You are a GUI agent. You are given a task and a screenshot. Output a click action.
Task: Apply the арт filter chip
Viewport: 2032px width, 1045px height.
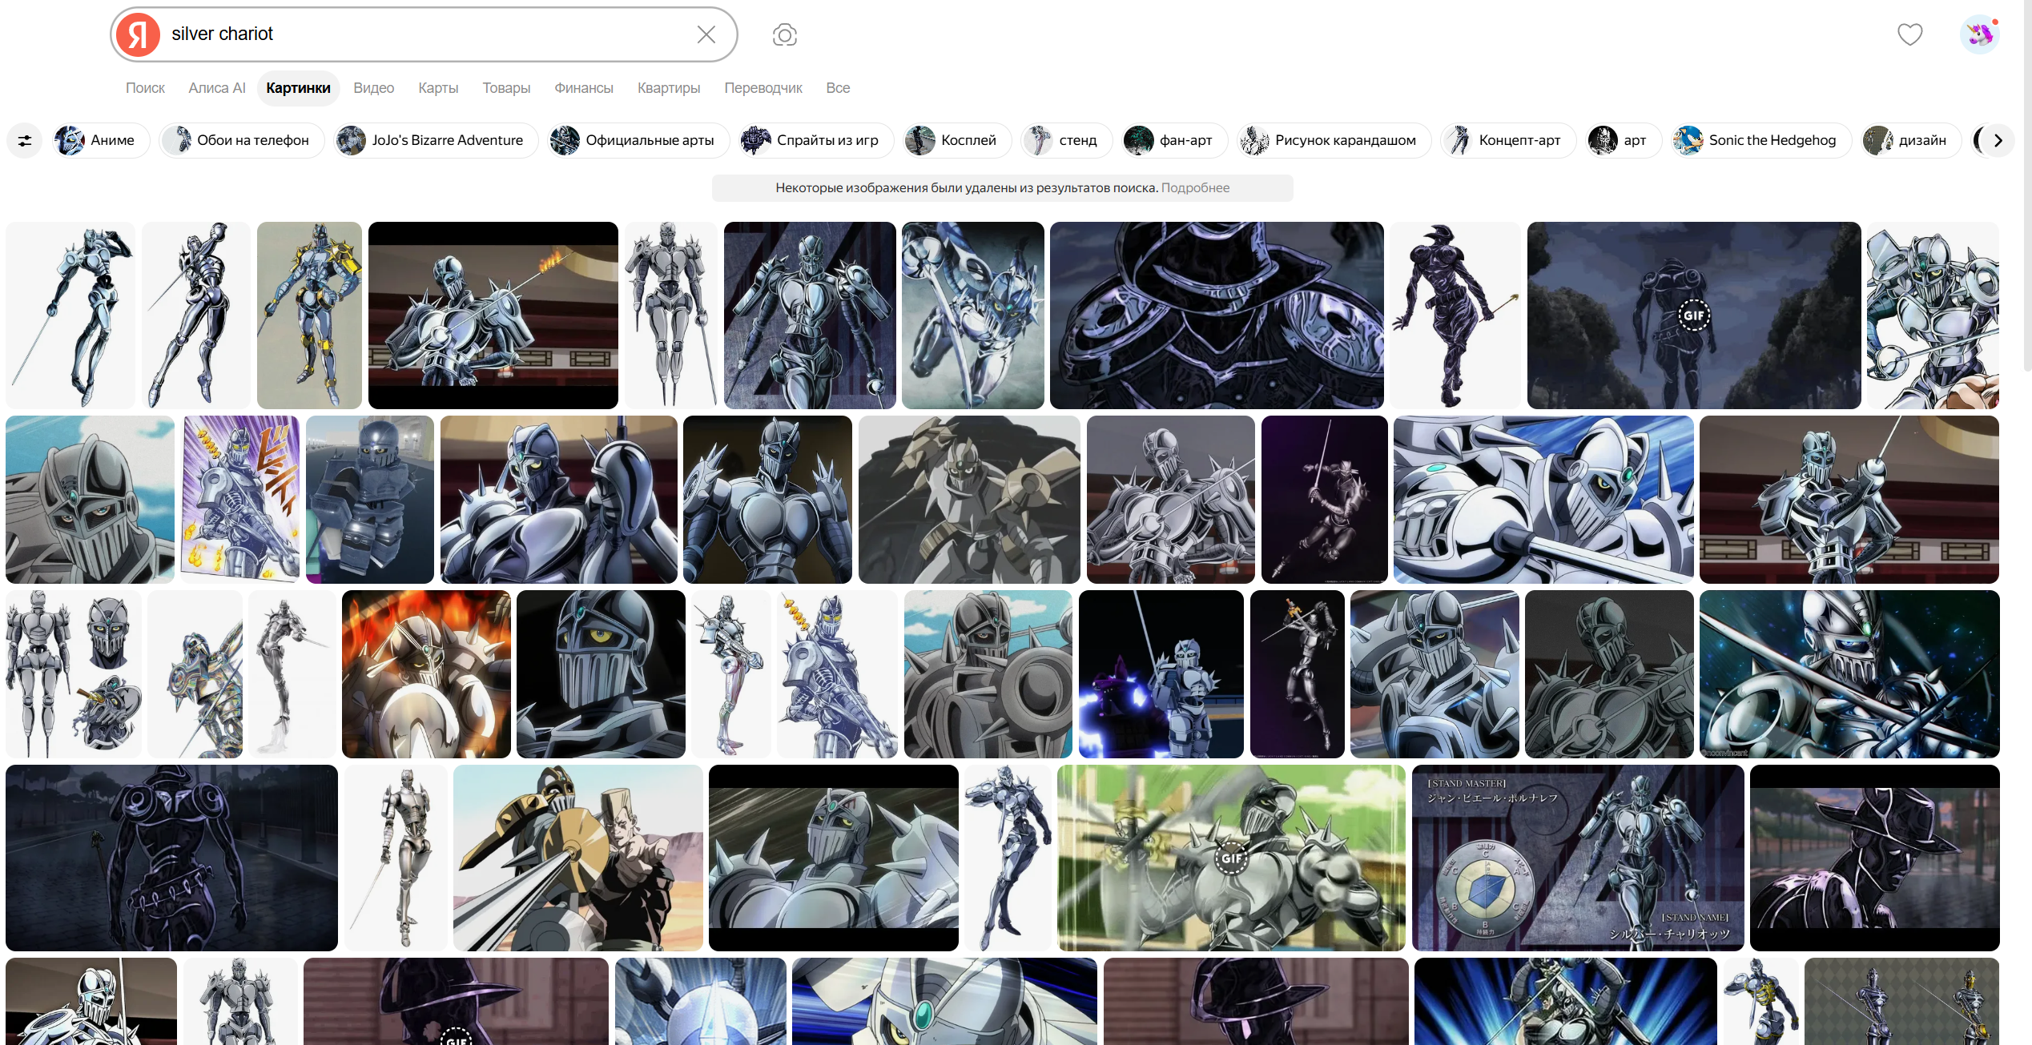click(1624, 141)
